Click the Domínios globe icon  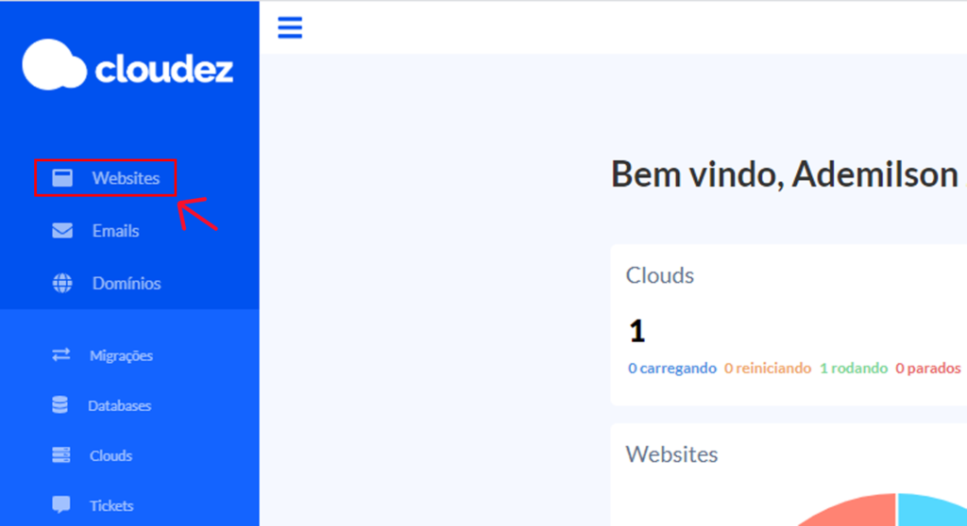tap(62, 284)
